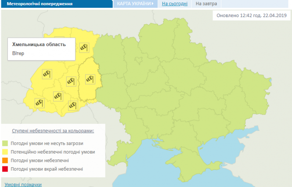Click the green legend color swatch

pos(6,144)
